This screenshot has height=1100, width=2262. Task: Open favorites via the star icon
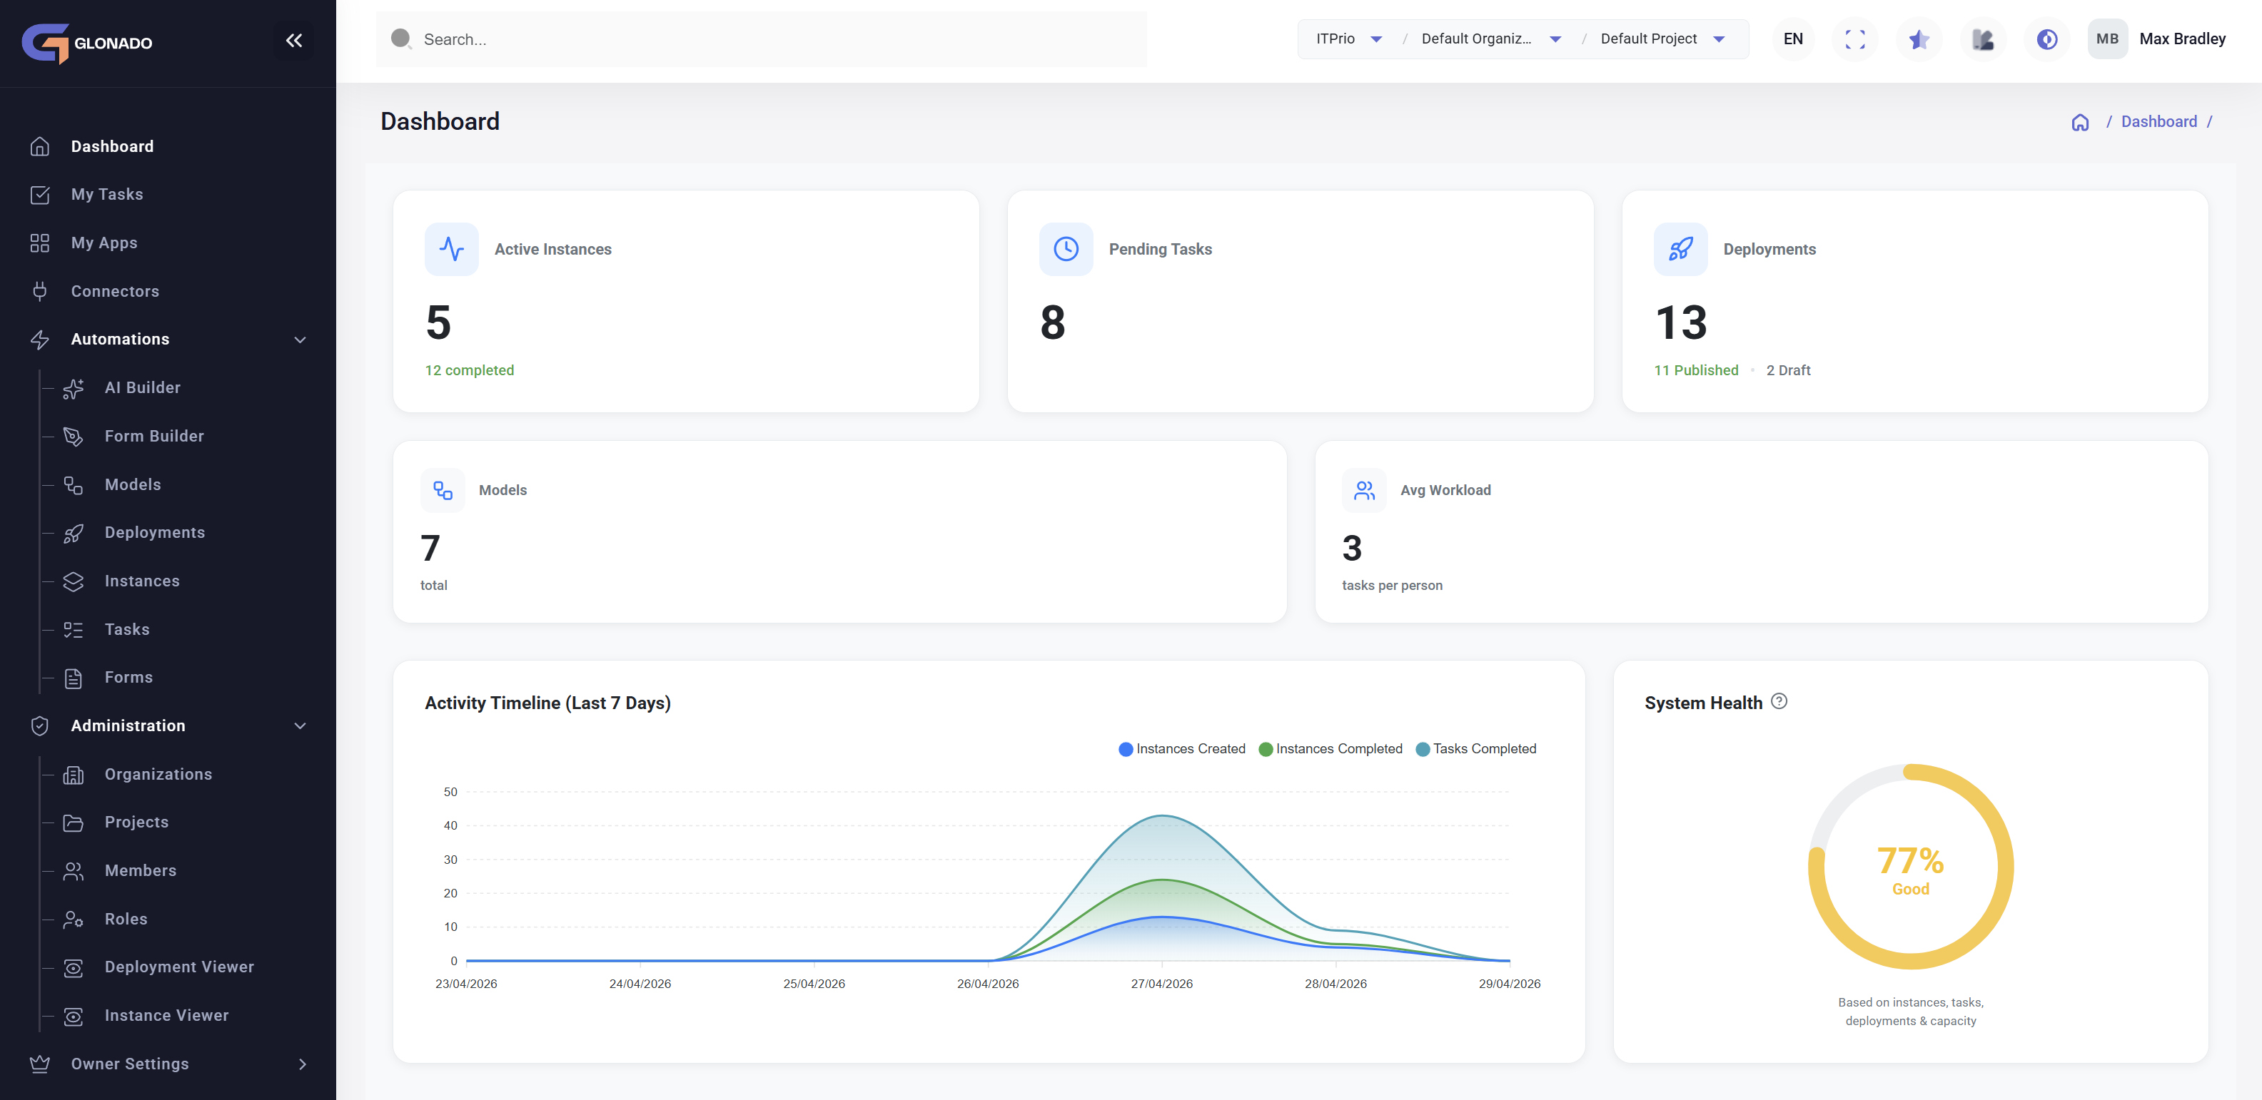pos(1919,39)
